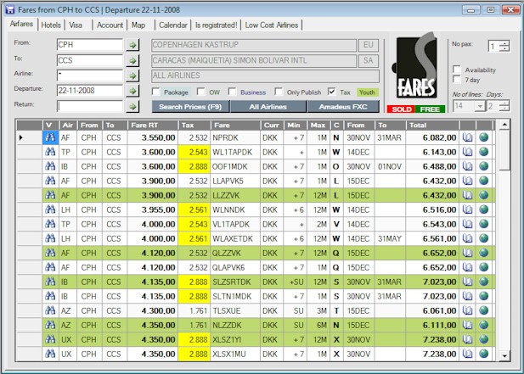Switch to the Account tab
This screenshot has height=374, width=524.
(x=110, y=25)
